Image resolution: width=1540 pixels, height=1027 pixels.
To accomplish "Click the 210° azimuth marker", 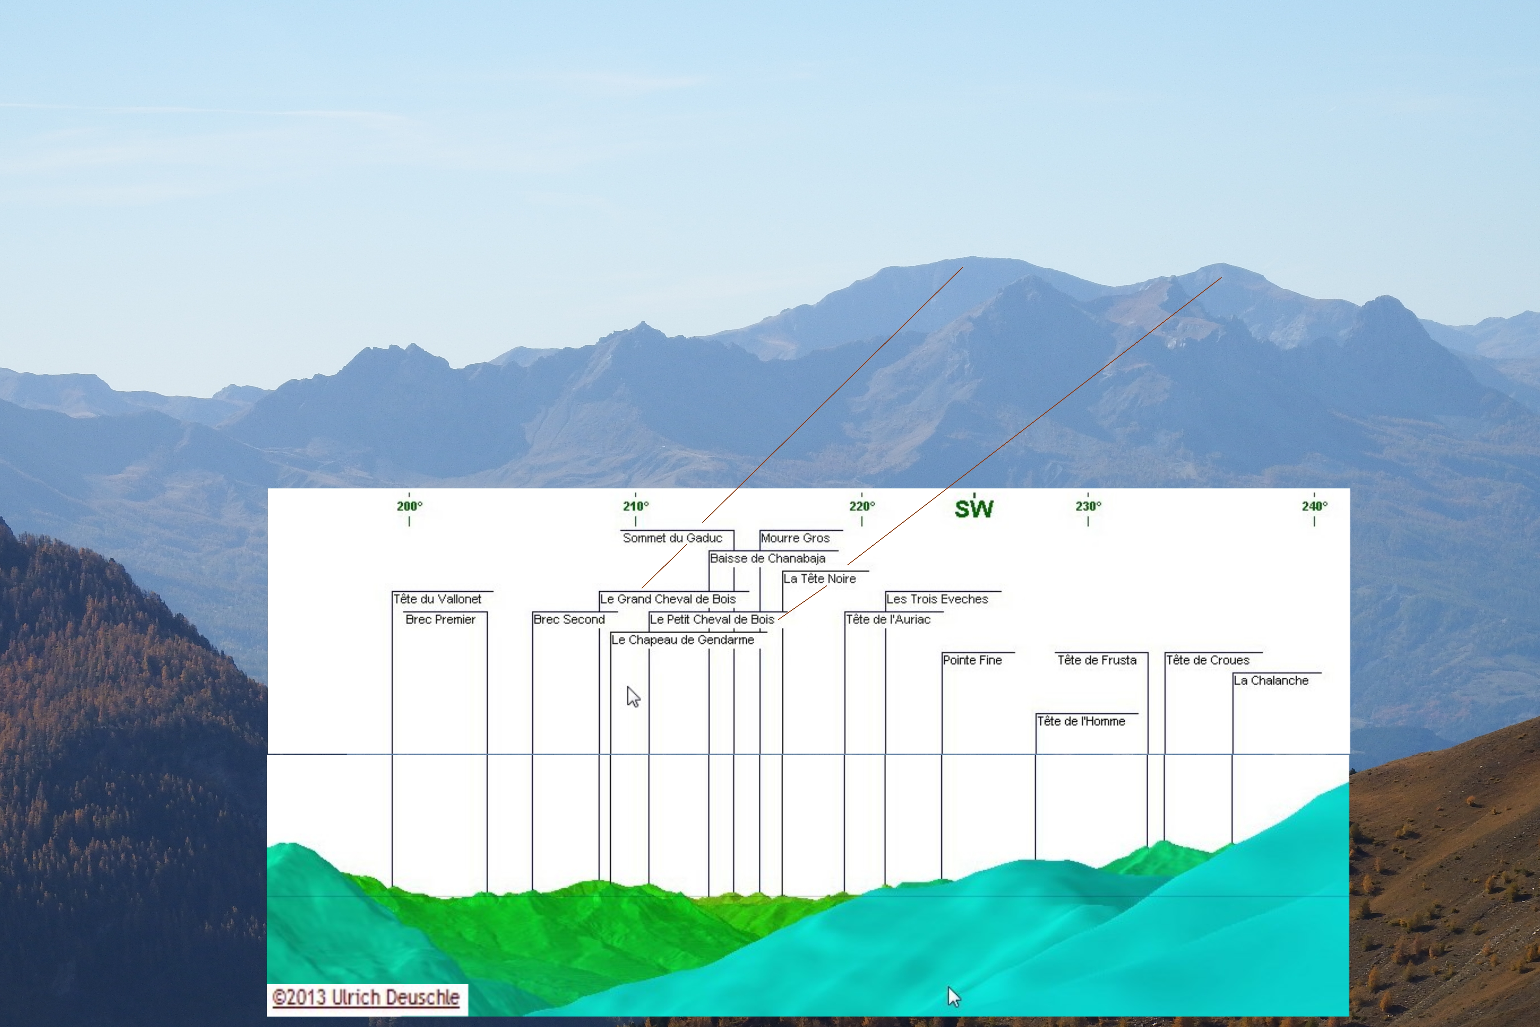I will coord(636,505).
